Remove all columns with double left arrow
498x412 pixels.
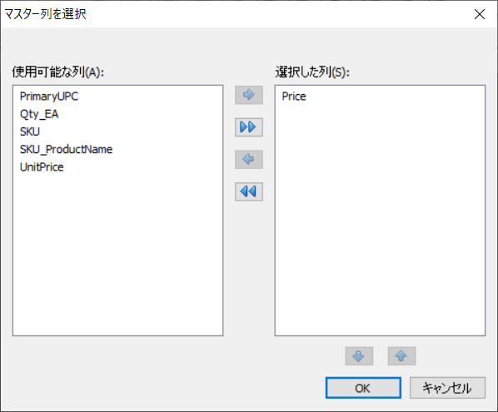(249, 191)
